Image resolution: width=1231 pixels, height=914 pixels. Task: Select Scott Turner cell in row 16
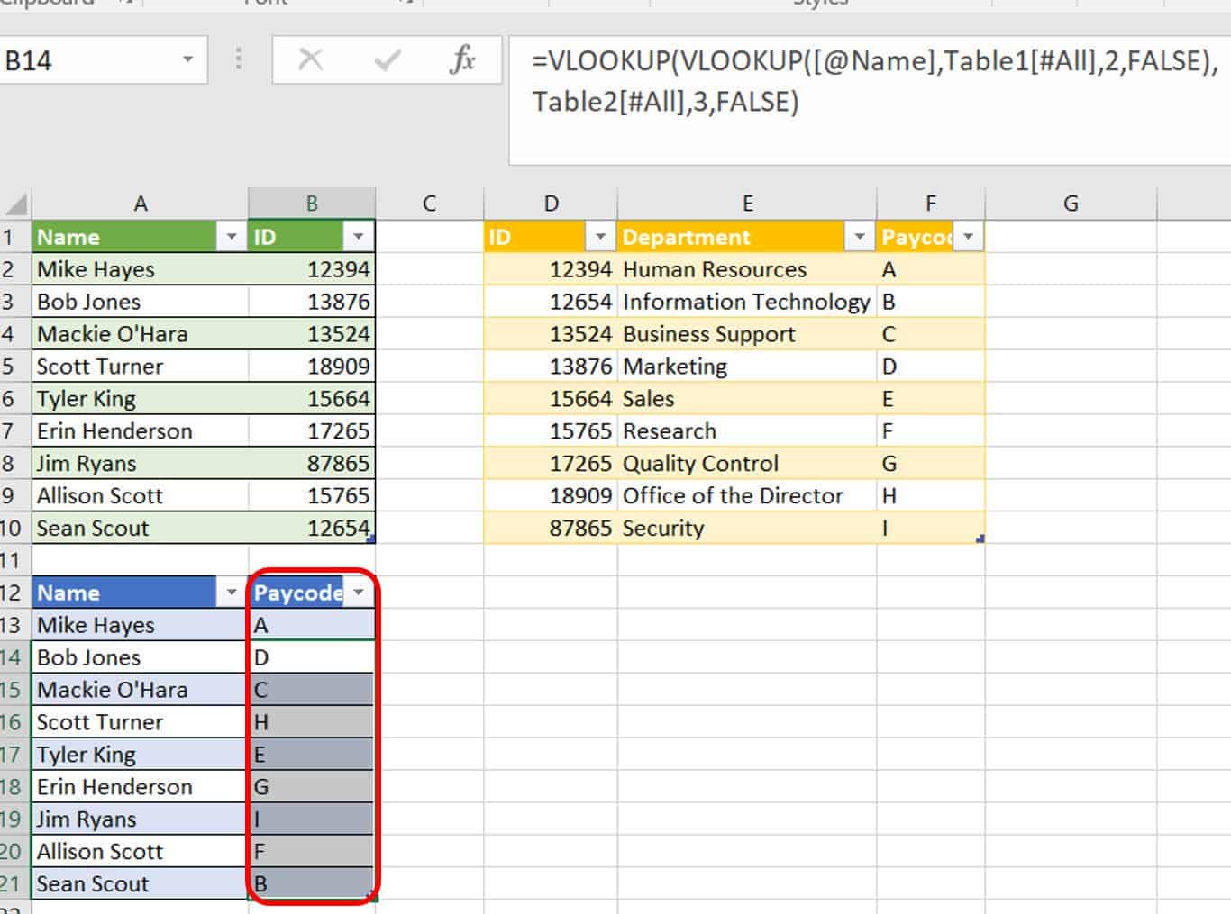coord(141,722)
